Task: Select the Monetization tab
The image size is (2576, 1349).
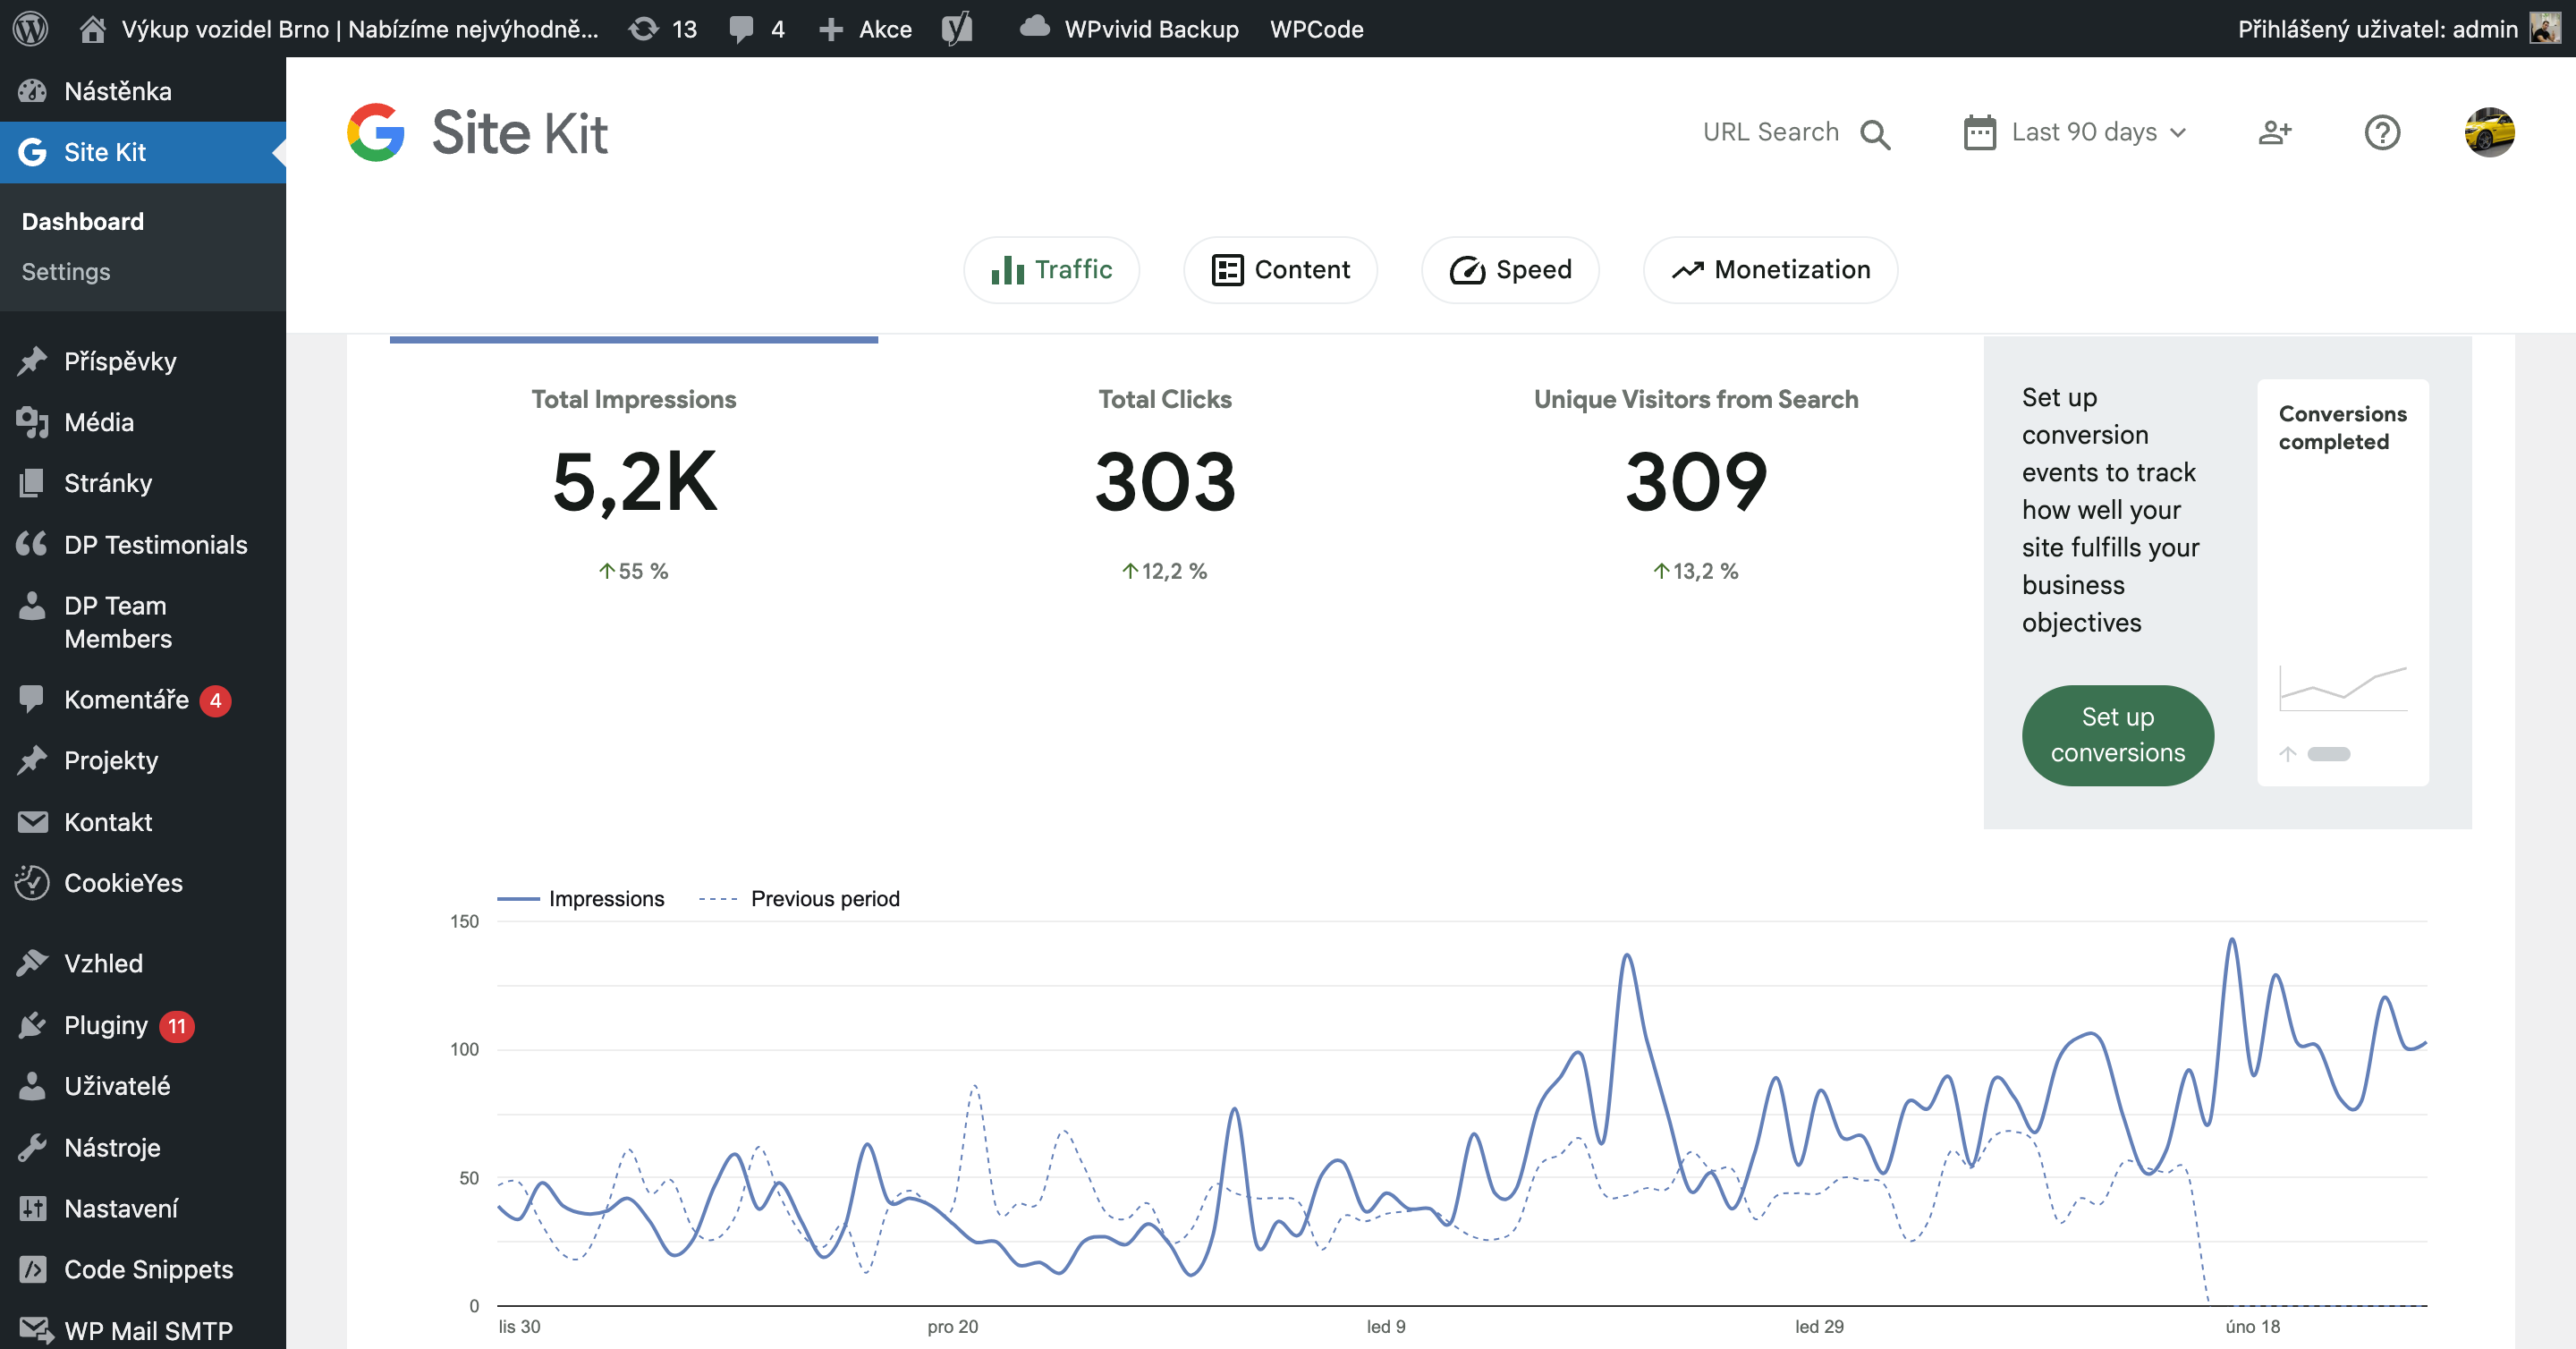Action: 1770,270
